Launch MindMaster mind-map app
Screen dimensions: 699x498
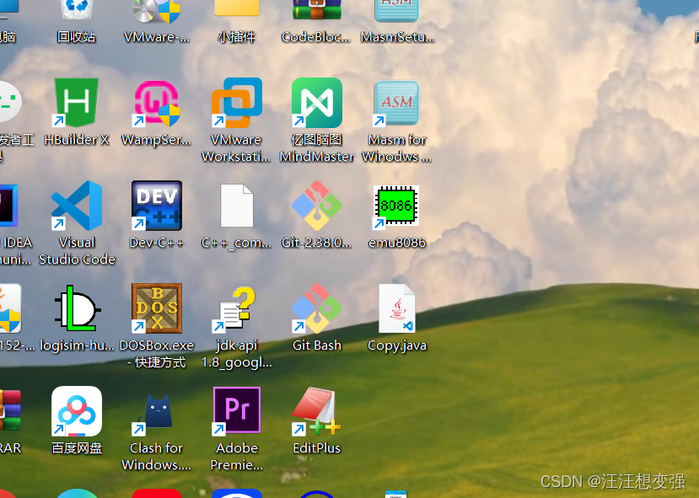(x=317, y=103)
